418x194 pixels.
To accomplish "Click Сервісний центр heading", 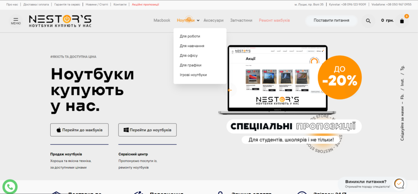I will pos(133,154).
